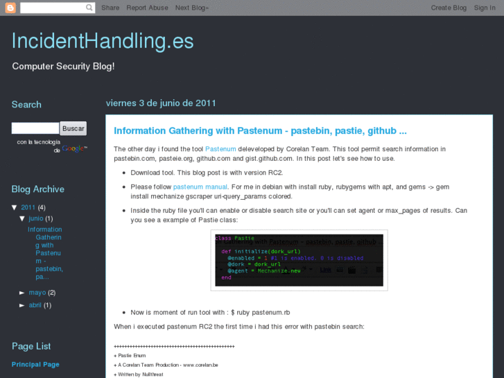Screen dimensions: 504x378
Task: Click the orange Blogger logo icon
Action: point(10,8)
